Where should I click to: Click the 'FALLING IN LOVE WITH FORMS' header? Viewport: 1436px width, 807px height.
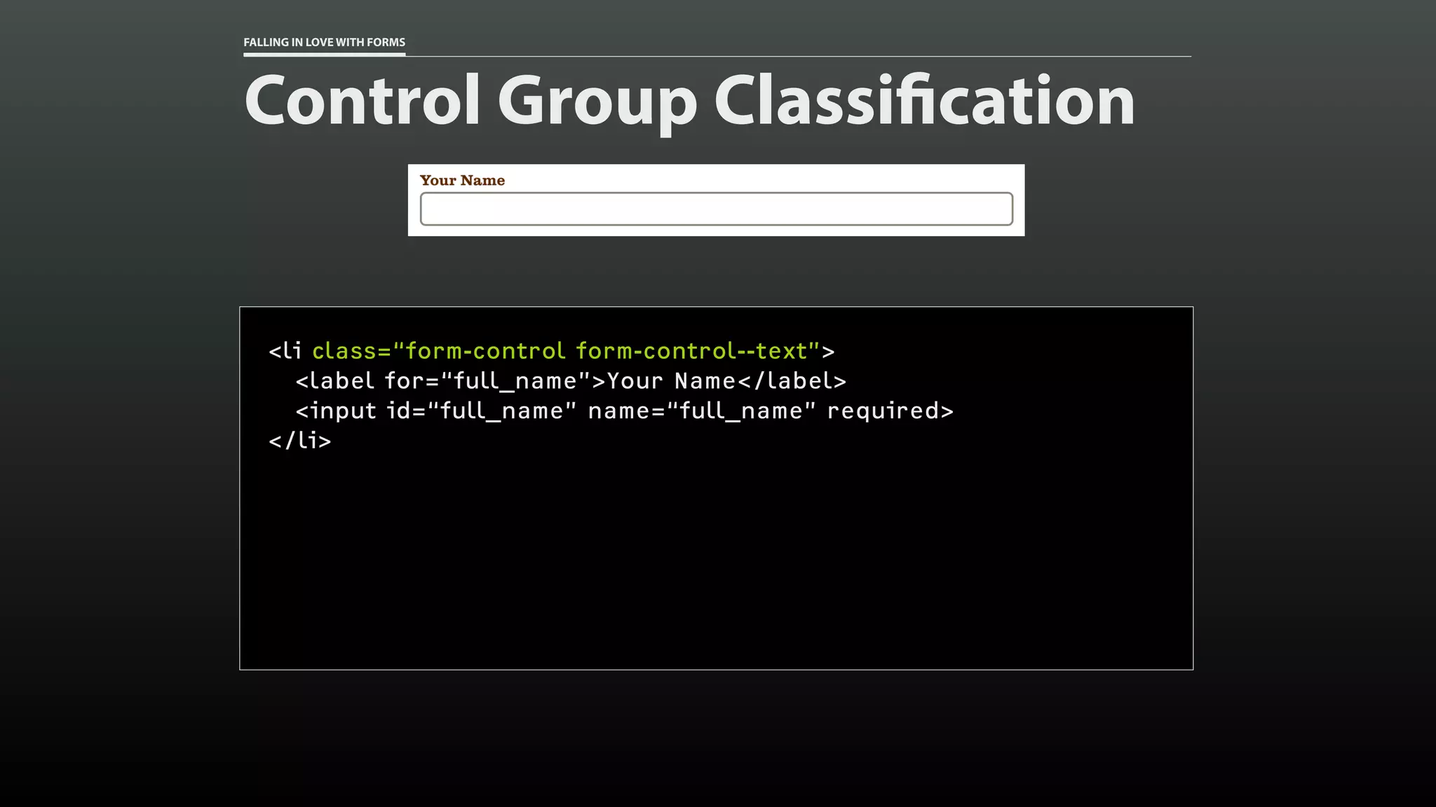click(x=324, y=42)
